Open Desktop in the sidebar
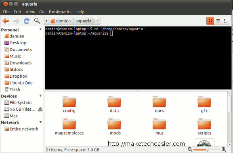The image size is (233, 153). 15,43
